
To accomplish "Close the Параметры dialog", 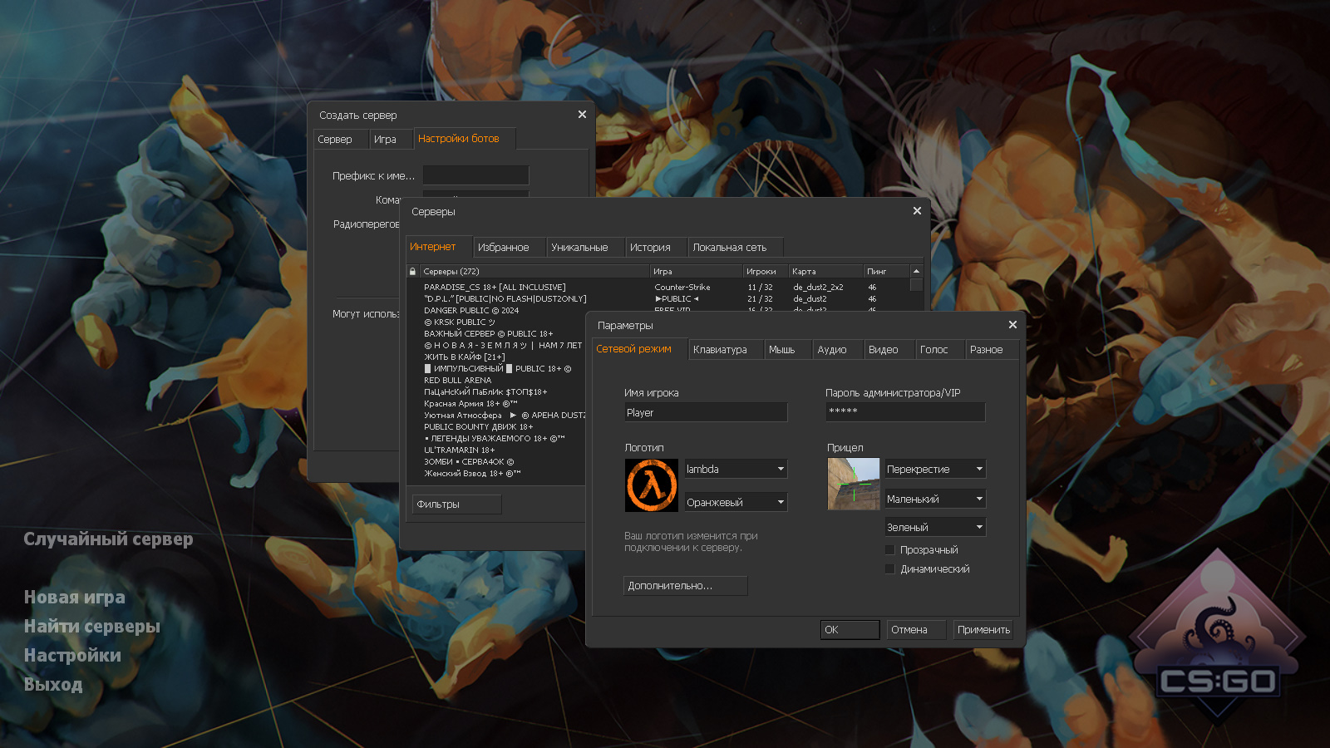I will 1012,325.
